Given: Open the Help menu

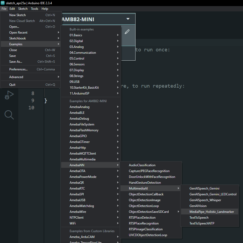Looking at the screenshot, I should tap(45, 9).
